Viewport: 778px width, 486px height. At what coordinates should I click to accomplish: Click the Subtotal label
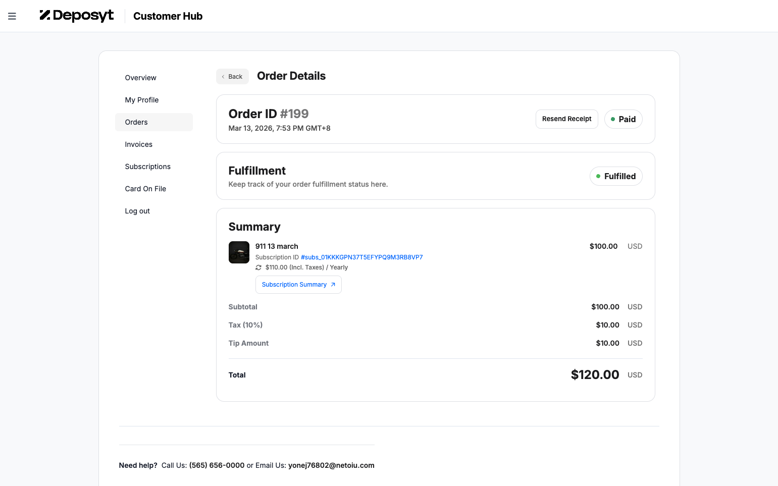pos(243,307)
